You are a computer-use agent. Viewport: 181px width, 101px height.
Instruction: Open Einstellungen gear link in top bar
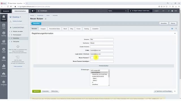(42, 11)
